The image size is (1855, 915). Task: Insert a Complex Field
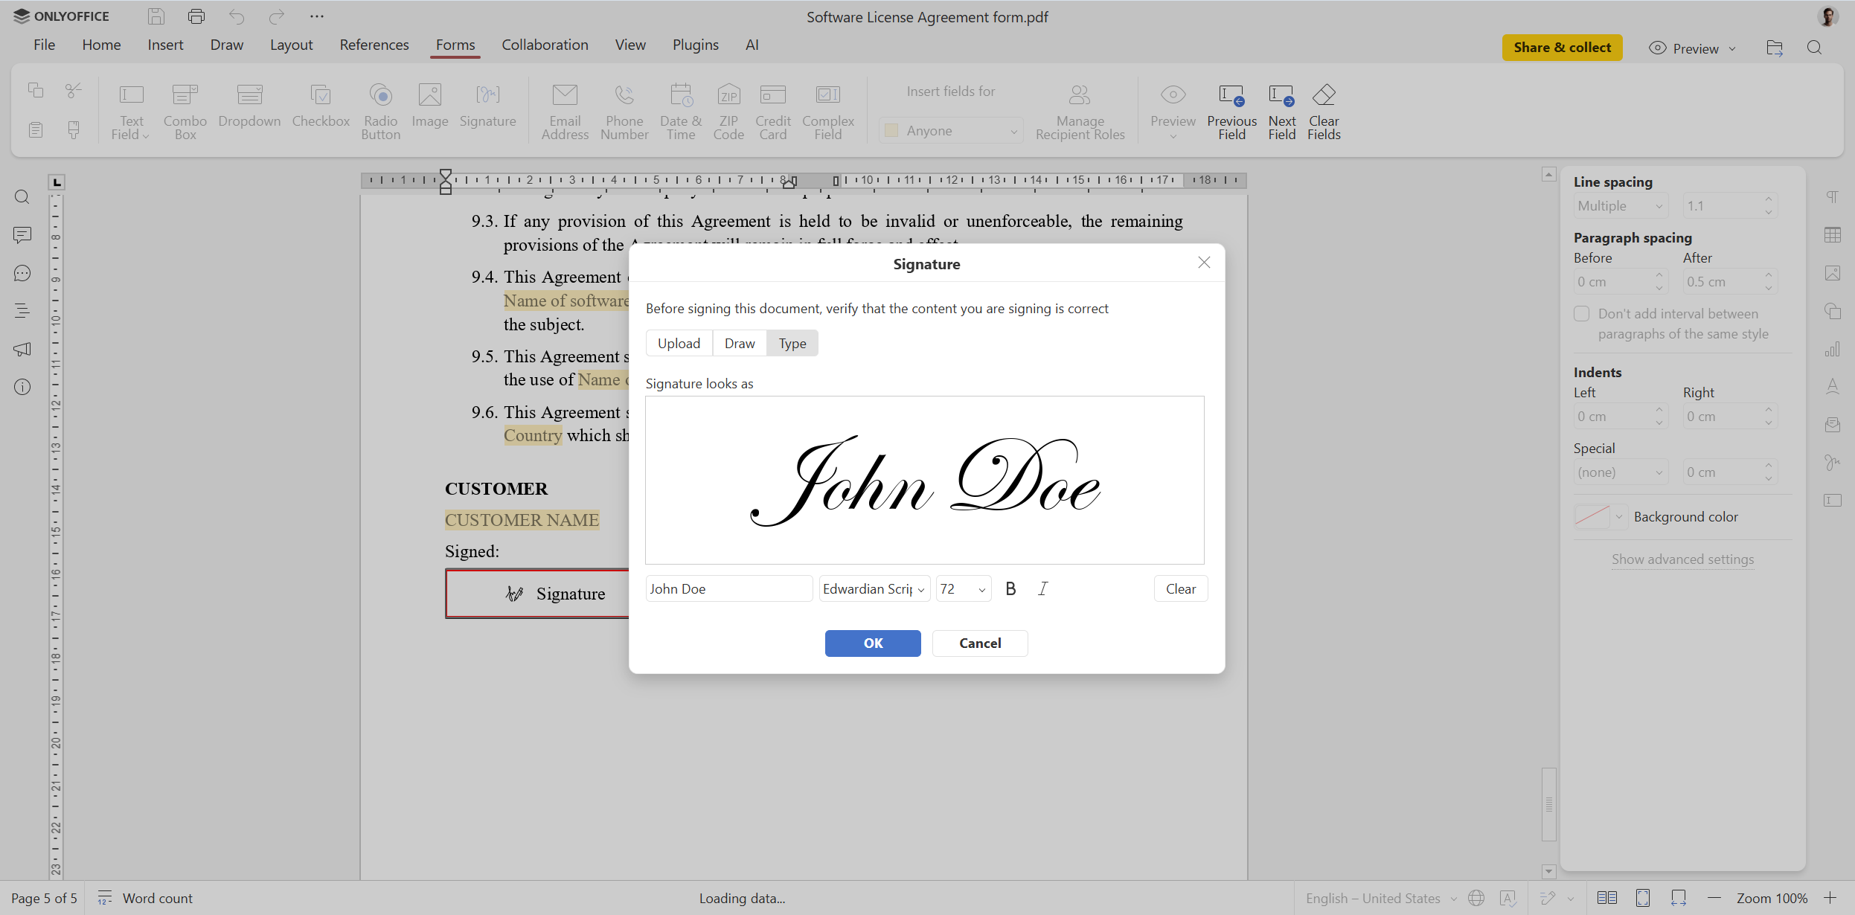(x=828, y=109)
